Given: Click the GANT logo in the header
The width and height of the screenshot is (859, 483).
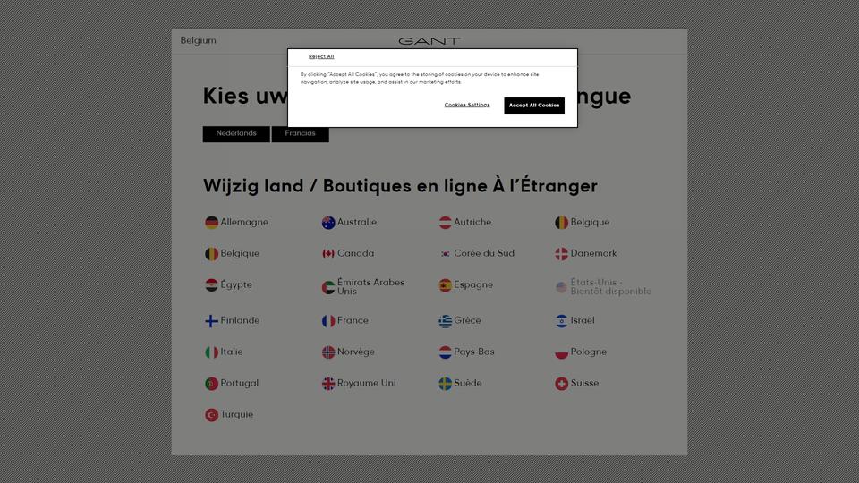Looking at the screenshot, I should pos(429,41).
